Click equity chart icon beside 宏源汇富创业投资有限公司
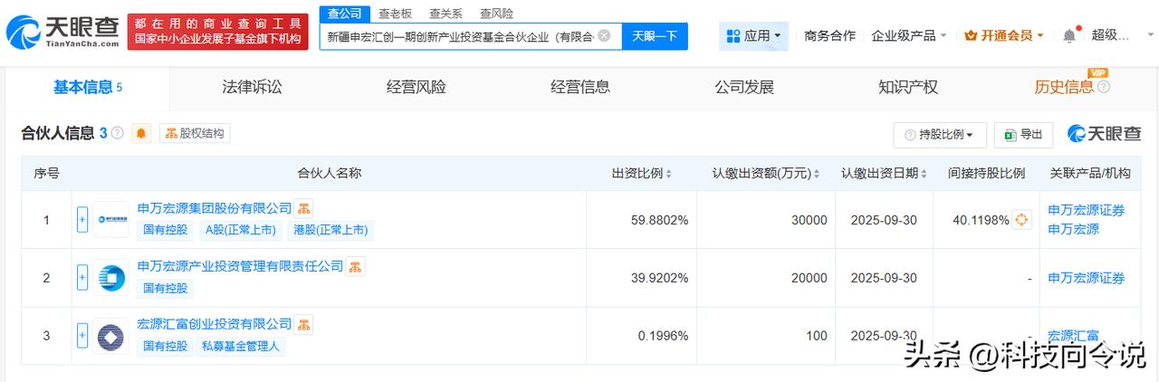The height and width of the screenshot is (382, 1159). [x=304, y=324]
